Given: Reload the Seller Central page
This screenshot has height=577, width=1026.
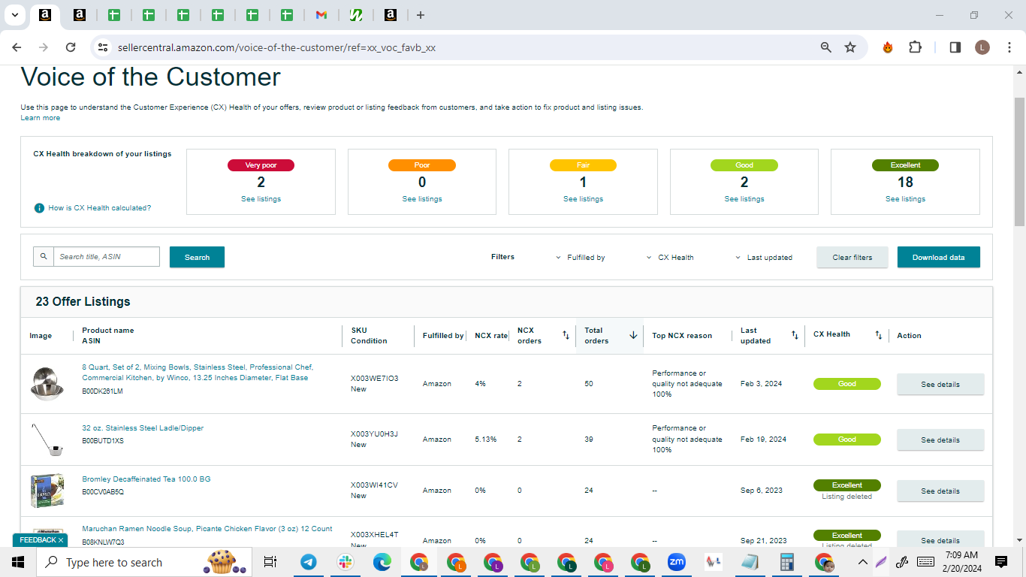Looking at the screenshot, I should (71, 47).
